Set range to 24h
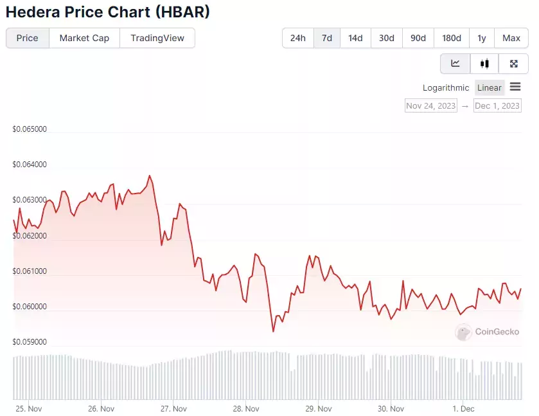Screen dimensions: 539x416 coord(298,38)
